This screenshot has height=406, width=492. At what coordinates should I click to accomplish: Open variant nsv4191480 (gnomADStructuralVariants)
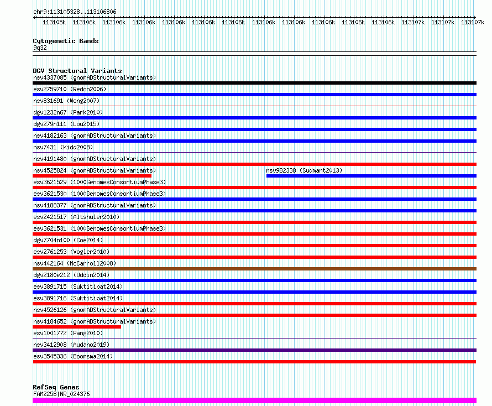click(x=95, y=159)
